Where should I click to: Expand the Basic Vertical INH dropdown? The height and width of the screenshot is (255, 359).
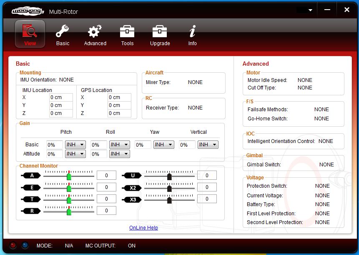(208, 145)
